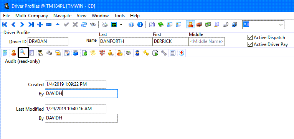Viewport: 294px width, 139px height.
Task: Open the Multi-Company menu
Action: click(x=32, y=16)
